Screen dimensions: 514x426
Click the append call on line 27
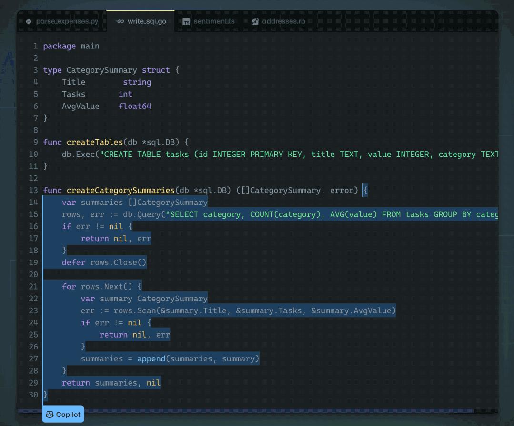coord(151,358)
